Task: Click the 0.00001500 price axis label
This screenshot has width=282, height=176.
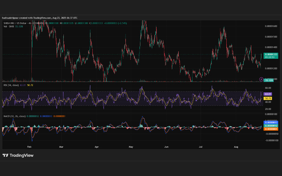Action: (x=271, y=37)
